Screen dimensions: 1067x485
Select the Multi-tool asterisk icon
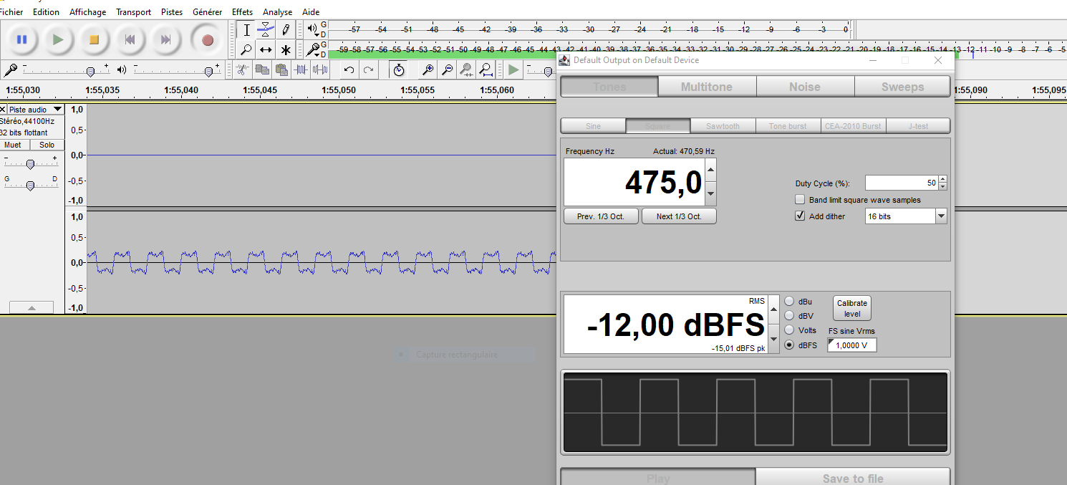pyautogui.click(x=285, y=49)
